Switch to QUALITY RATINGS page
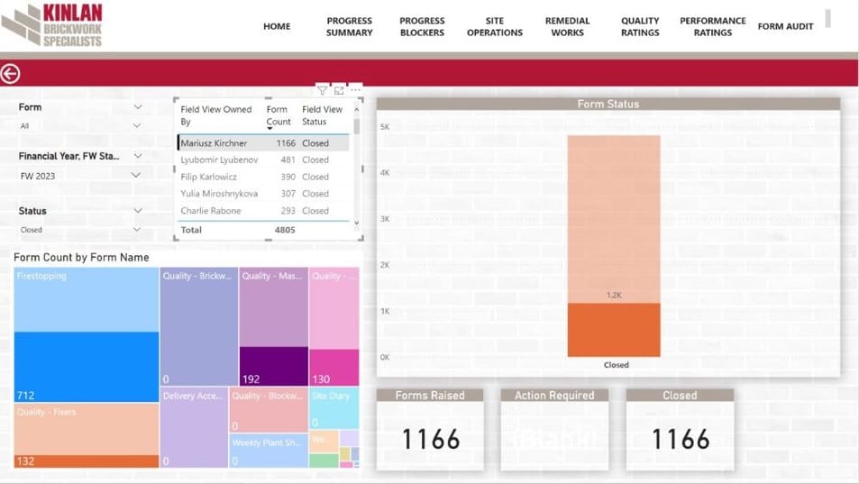This screenshot has height=484, width=859. tap(640, 26)
